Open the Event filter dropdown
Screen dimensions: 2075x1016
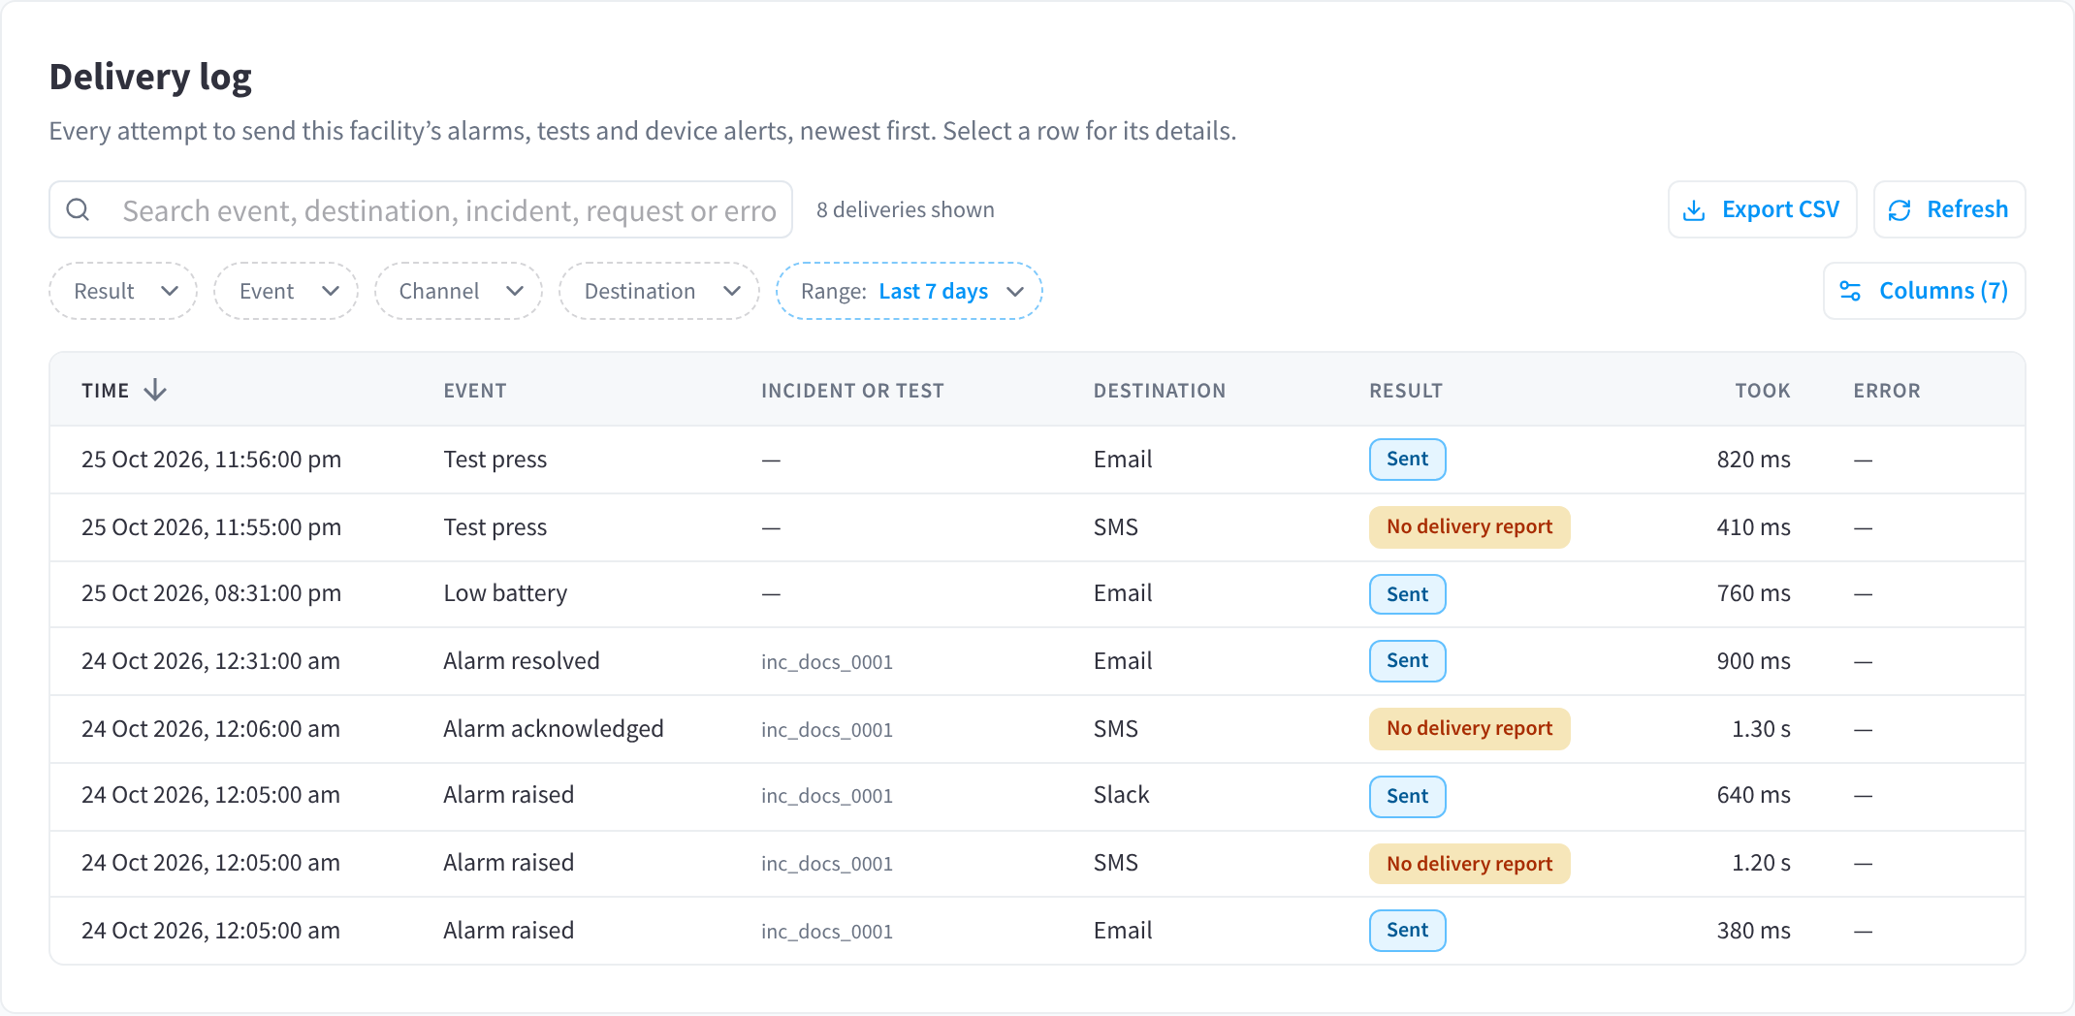point(286,291)
